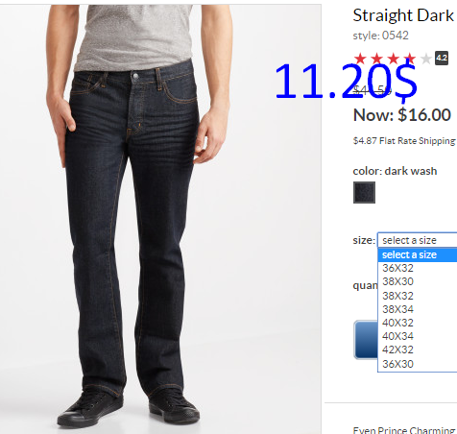Select size 36X30 at list bottom
The image size is (457, 434).
click(418, 364)
